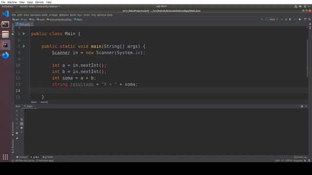The height and width of the screenshot is (175, 312).
Task: Show all applications grid
Action: pyautogui.click(x=5, y=157)
